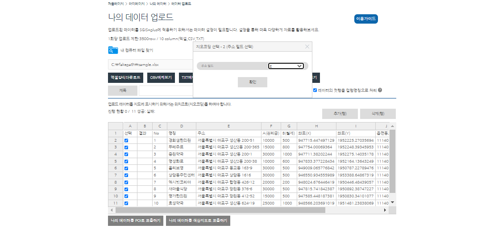Viewport: 498px width, 229px height.
Task: Uncheck the row for 올리브영
Action: (x=126, y=168)
